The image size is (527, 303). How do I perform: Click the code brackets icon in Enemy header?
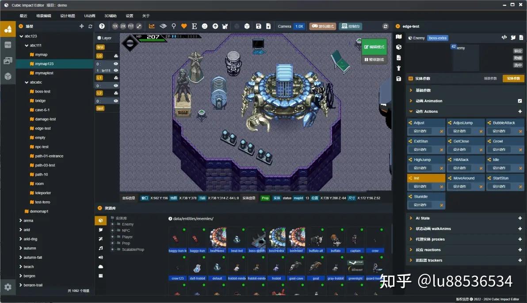(x=504, y=38)
